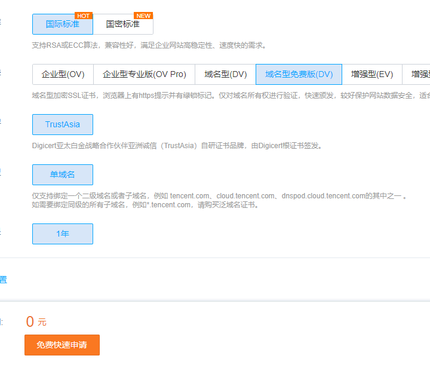Open the blue partially visible 置 link
Screen dimensions: 430x374
coord(3,280)
